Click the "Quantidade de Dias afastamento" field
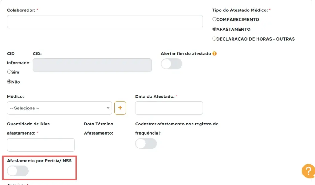315x185 pixels. [41, 145]
